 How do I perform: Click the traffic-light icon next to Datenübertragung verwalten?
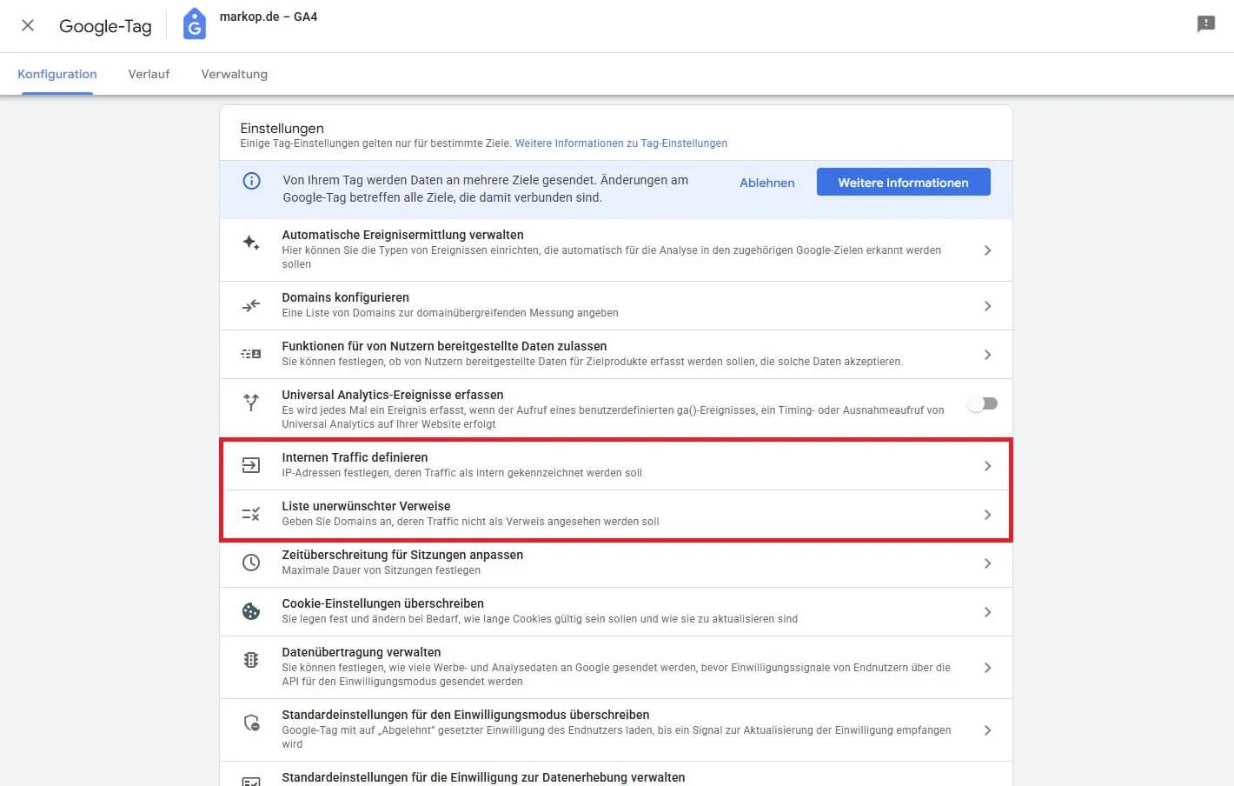[x=250, y=659]
